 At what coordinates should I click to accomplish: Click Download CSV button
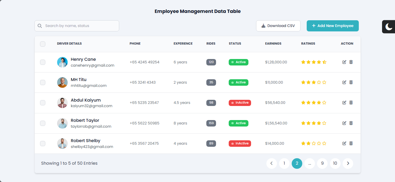click(x=278, y=26)
